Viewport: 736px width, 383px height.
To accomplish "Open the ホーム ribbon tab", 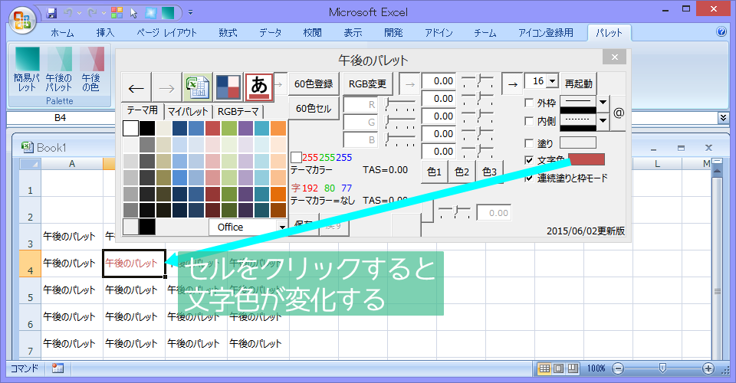I will [62, 32].
